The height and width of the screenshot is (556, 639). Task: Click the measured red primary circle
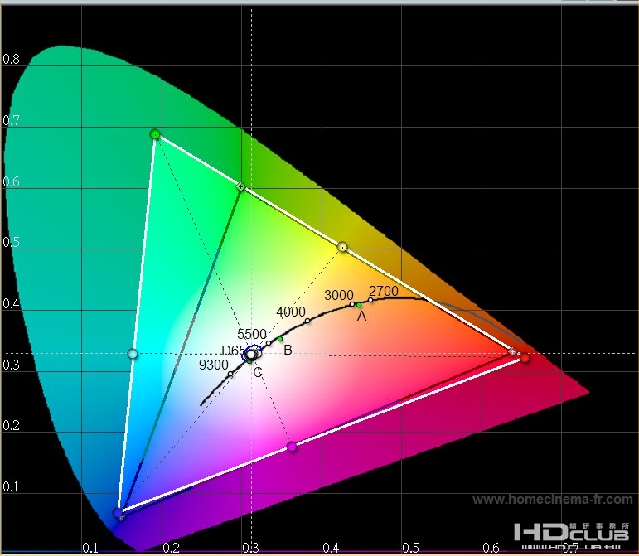coord(525,358)
